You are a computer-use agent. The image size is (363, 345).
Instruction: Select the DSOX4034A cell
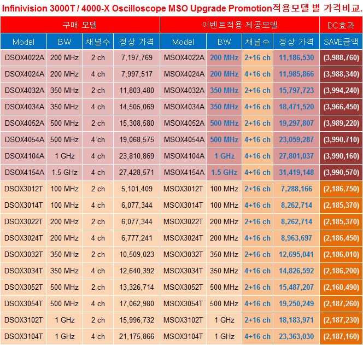[x=24, y=107]
